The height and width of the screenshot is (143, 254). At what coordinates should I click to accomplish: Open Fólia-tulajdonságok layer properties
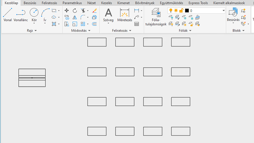pos(156,17)
